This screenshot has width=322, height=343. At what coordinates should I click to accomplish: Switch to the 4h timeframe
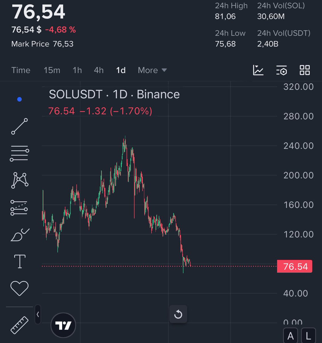point(99,70)
